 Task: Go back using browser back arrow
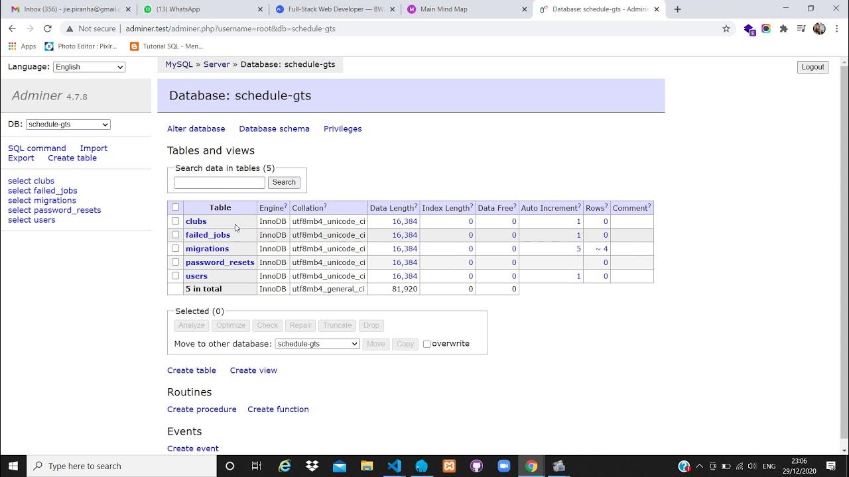12,28
